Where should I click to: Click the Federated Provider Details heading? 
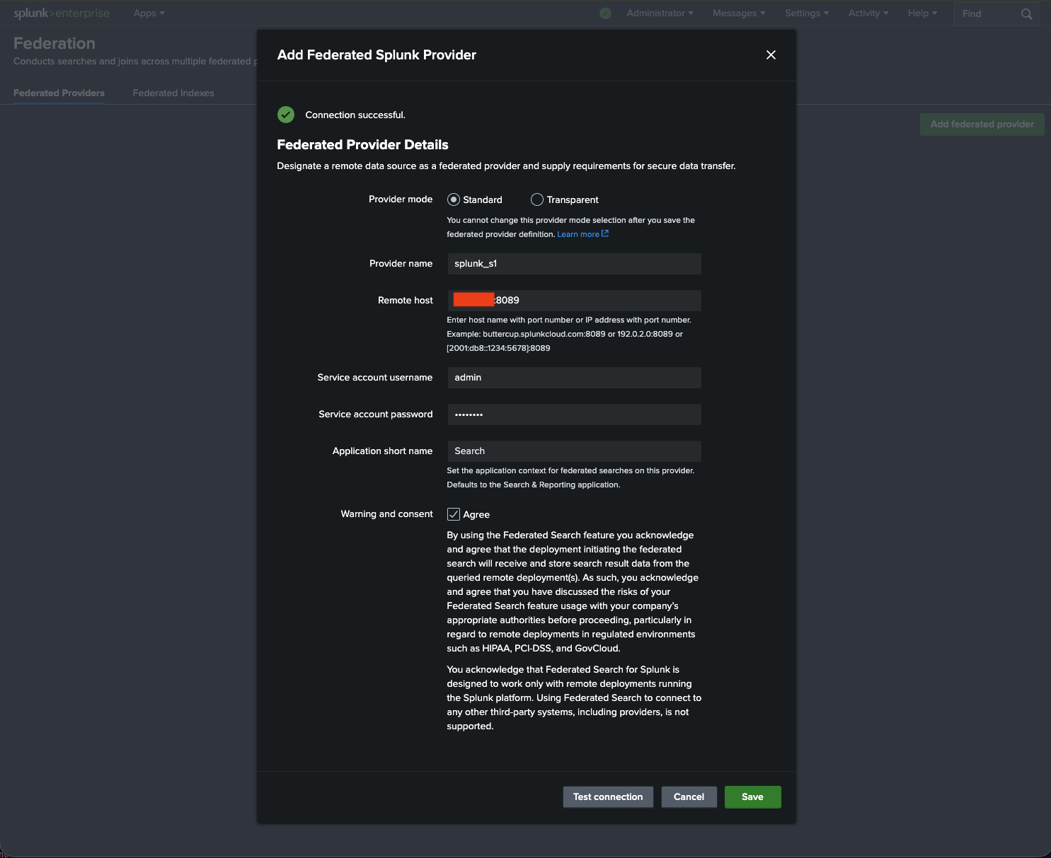pyautogui.click(x=362, y=145)
